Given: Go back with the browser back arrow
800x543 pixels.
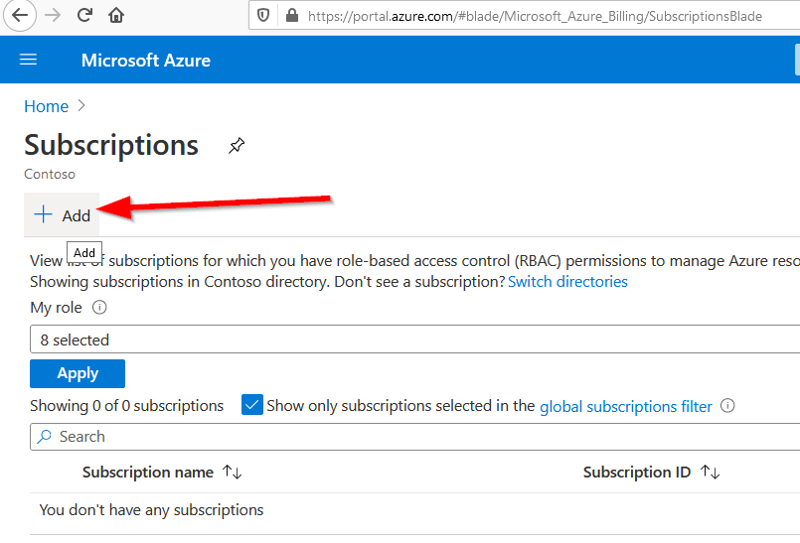Looking at the screenshot, I should (x=20, y=15).
